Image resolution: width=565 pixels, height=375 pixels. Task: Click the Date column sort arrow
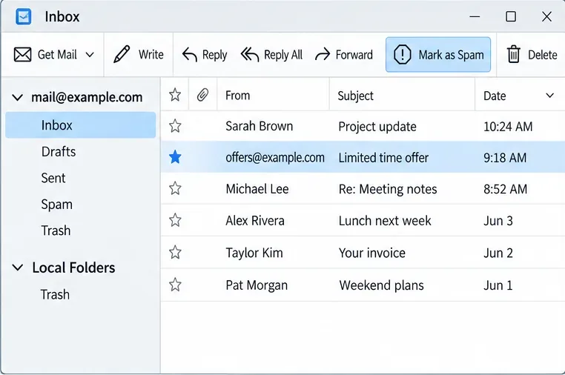[x=549, y=96]
